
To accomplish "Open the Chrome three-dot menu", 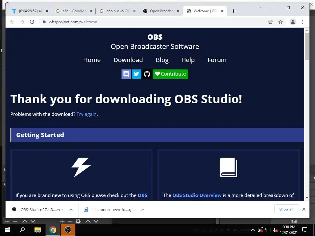I will (303, 22).
